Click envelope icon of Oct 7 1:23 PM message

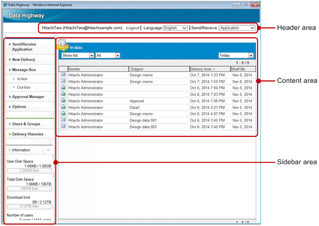tap(63, 75)
